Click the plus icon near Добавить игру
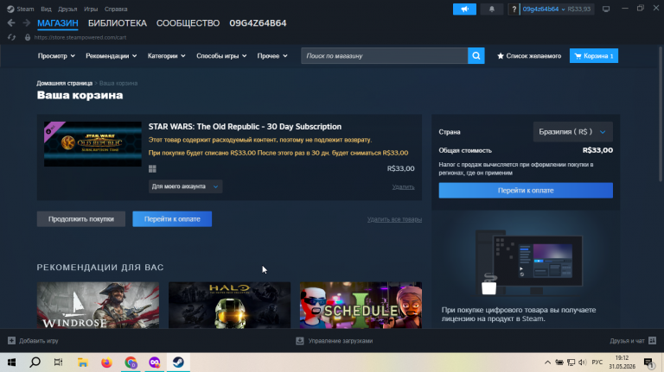 11,341
